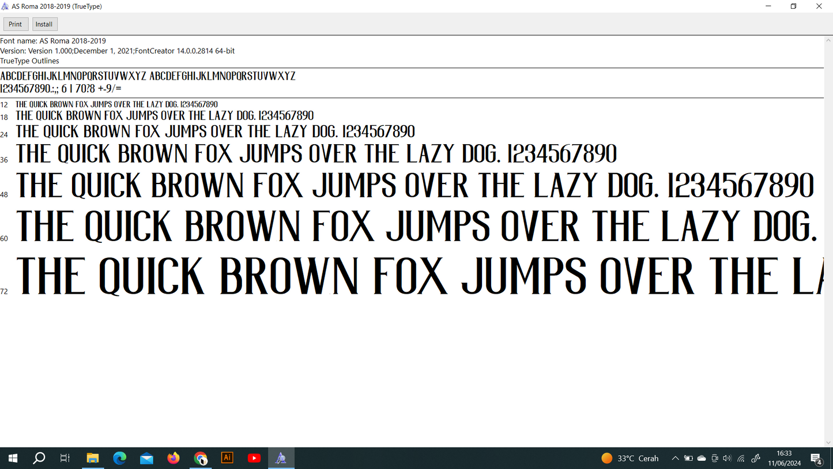
Task: Open taskbar Search magnifier
Action: (x=39, y=458)
